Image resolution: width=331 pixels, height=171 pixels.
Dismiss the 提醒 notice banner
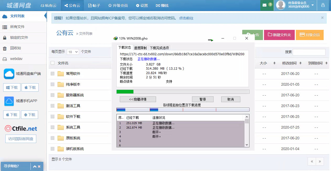point(322,18)
